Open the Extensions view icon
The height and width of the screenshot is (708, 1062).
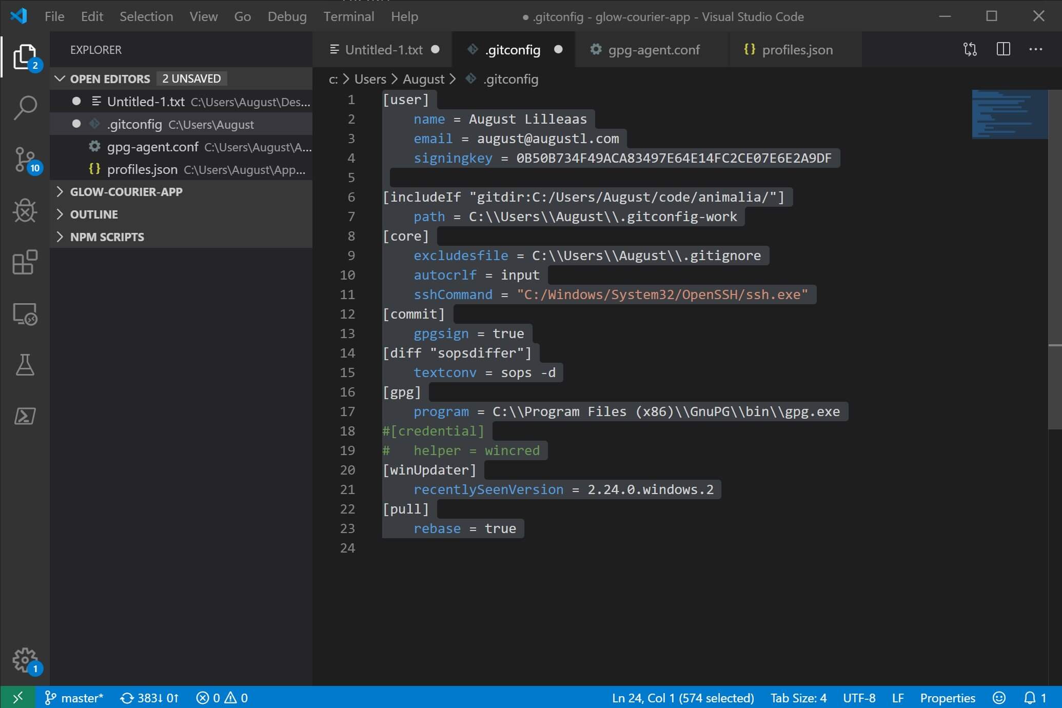pos(25,262)
